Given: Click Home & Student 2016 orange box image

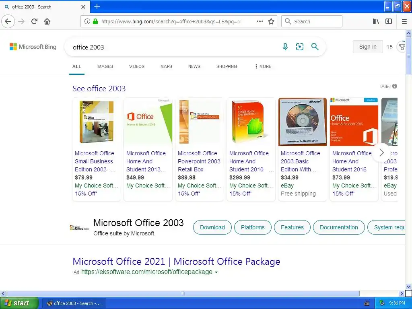Looking at the screenshot, I should pyautogui.click(x=354, y=122).
